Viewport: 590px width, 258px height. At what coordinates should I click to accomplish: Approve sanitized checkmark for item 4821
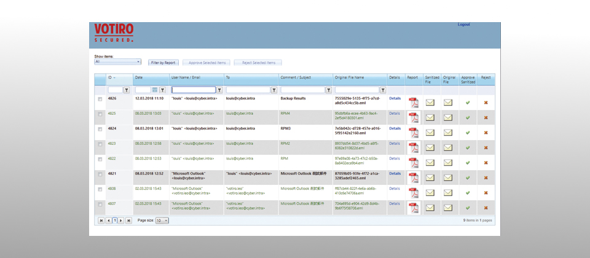pyautogui.click(x=468, y=178)
